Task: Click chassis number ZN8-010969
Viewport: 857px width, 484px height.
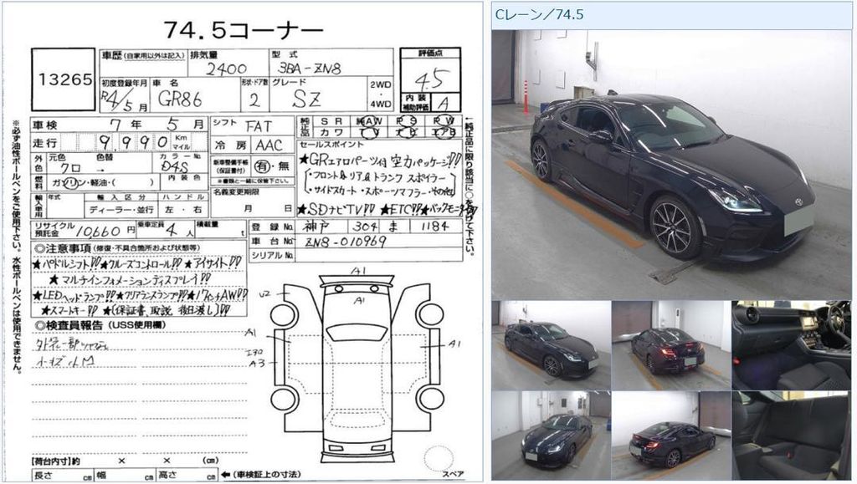Action: click(x=346, y=242)
